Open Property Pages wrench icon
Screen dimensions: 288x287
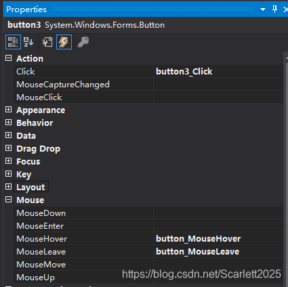83,42
